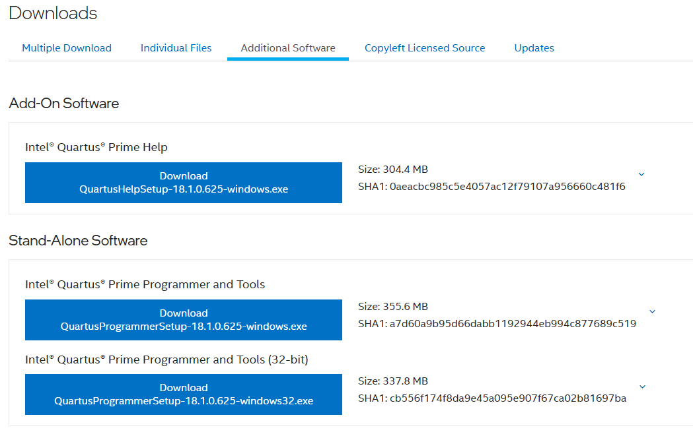Open the Copyleft Licensed Source tab
Image resolution: width=693 pixels, height=438 pixels.
point(425,48)
